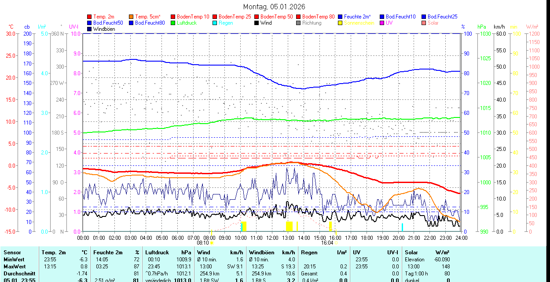Click the dark navy Windböen legend square
The image size is (550, 282).
coord(90,29)
